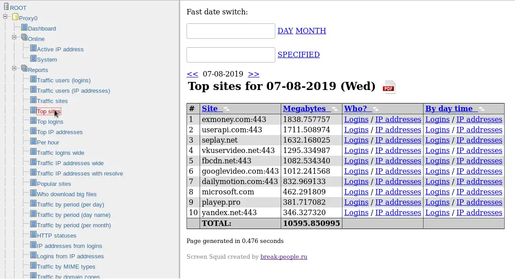Image resolution: width=515 pixels, height=279 pixels.
Task: Go to the next day with >>
Action: [254, 74]
